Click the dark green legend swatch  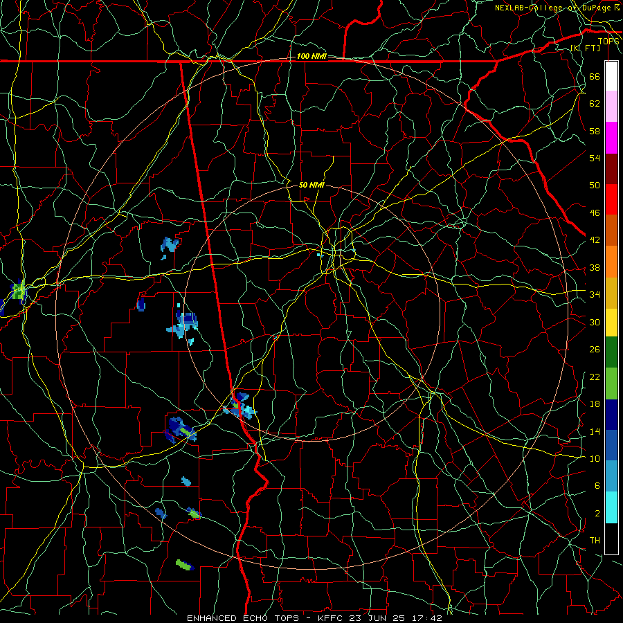611,352
